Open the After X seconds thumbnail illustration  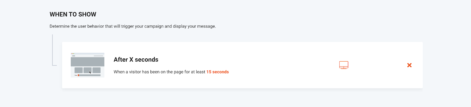[87, 65]
